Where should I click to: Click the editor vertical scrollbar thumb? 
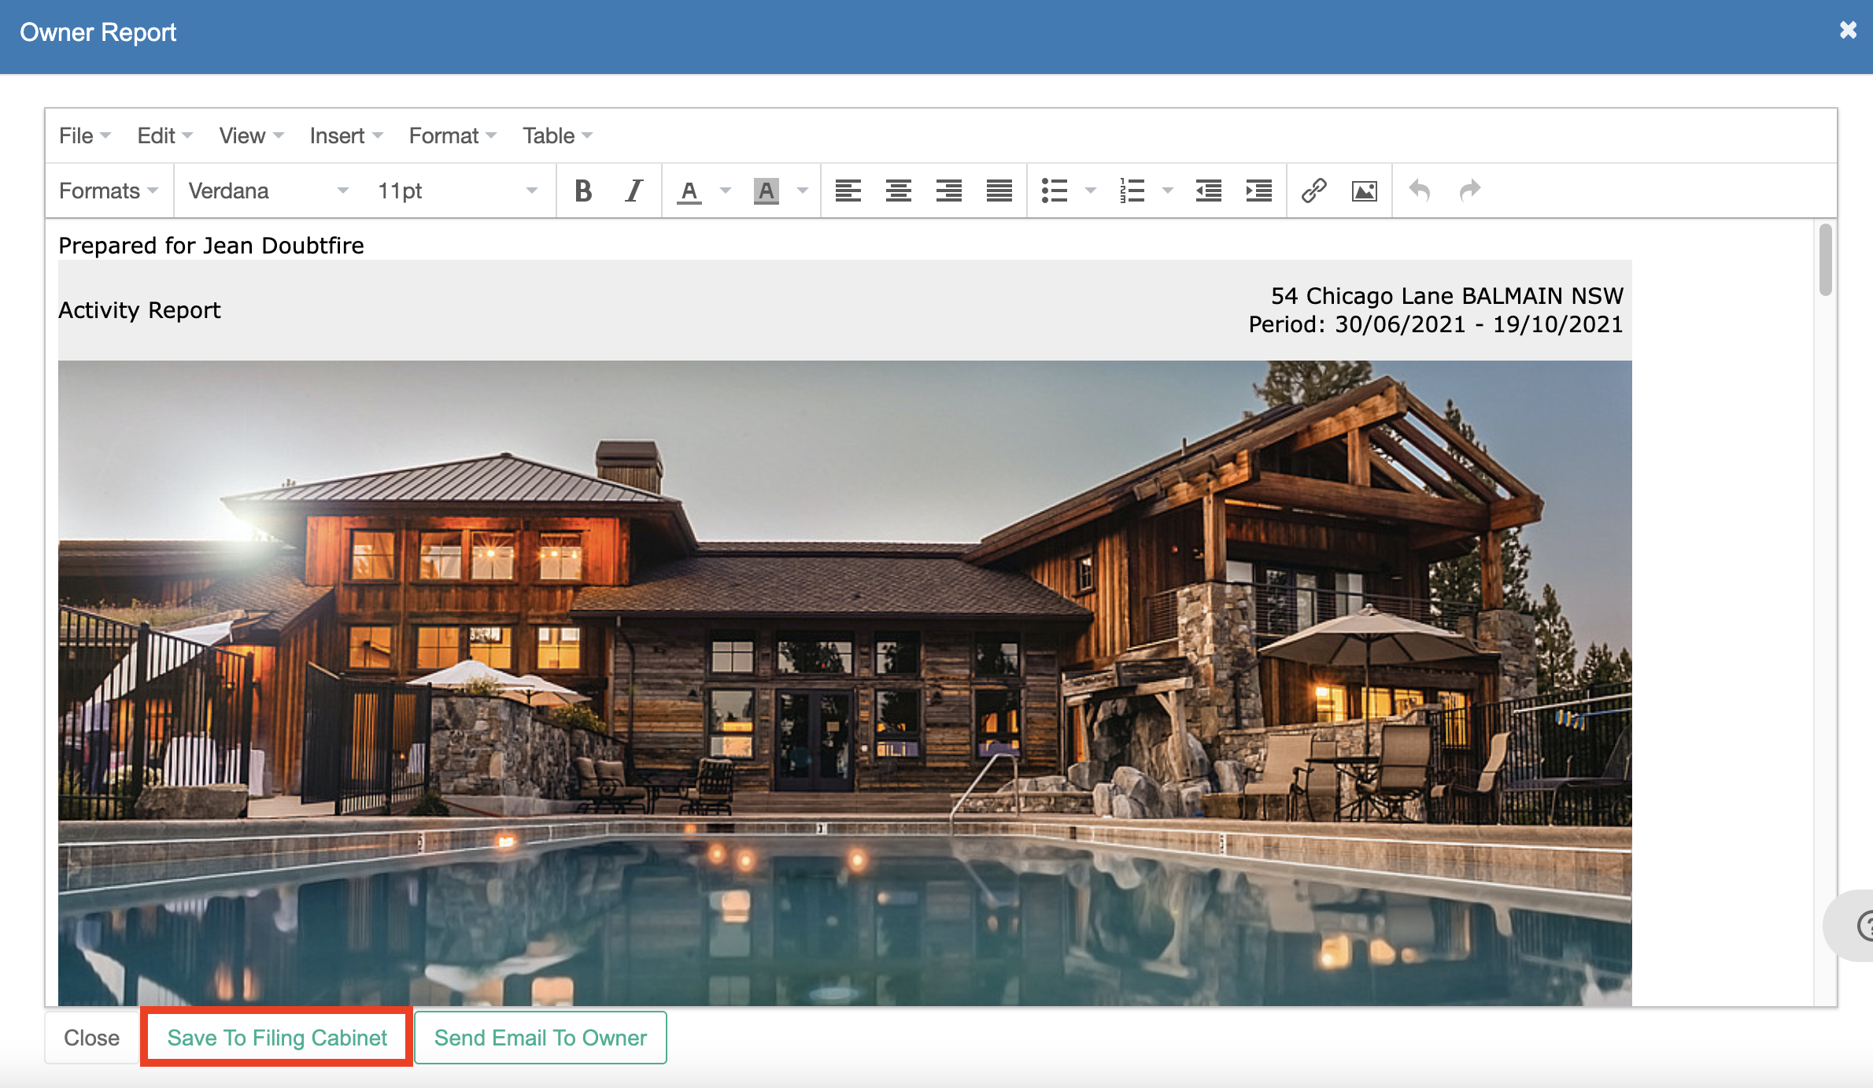tap(1825, 260)
